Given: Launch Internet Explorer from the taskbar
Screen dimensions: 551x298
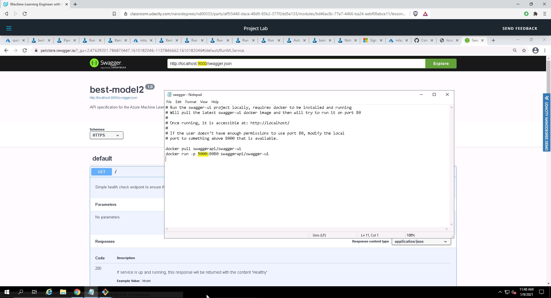Looking at the screenshot, I should point(49,292).
